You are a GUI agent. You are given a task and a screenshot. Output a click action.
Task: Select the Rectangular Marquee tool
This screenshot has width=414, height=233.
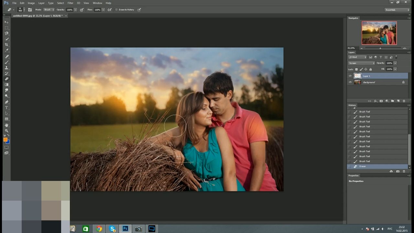click(x=6, y=28)
